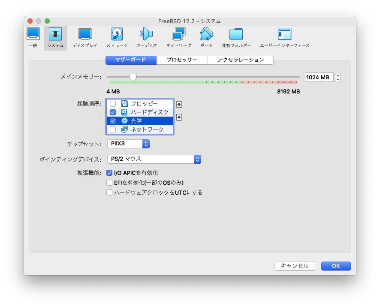Open the ネットワーク (Network) settings icon
Image resolution: width=380 pixels, height=307 pixels.
pyautogui.click(x=178, y=37)
